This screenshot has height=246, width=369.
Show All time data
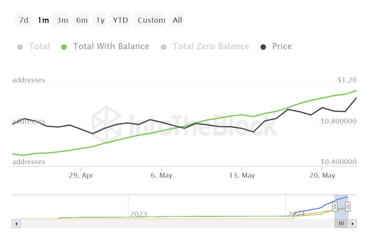(177, 20)
